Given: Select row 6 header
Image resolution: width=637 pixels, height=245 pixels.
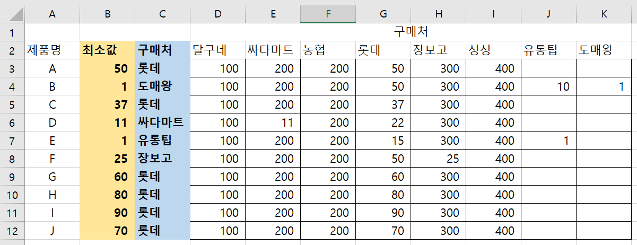Looking at the screenshot, I should click(x=12, y=122).
